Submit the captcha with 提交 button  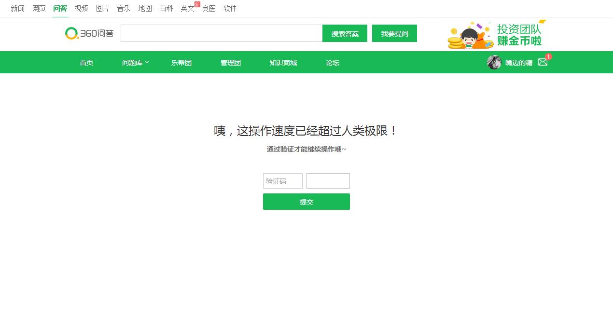click(306, 202)
